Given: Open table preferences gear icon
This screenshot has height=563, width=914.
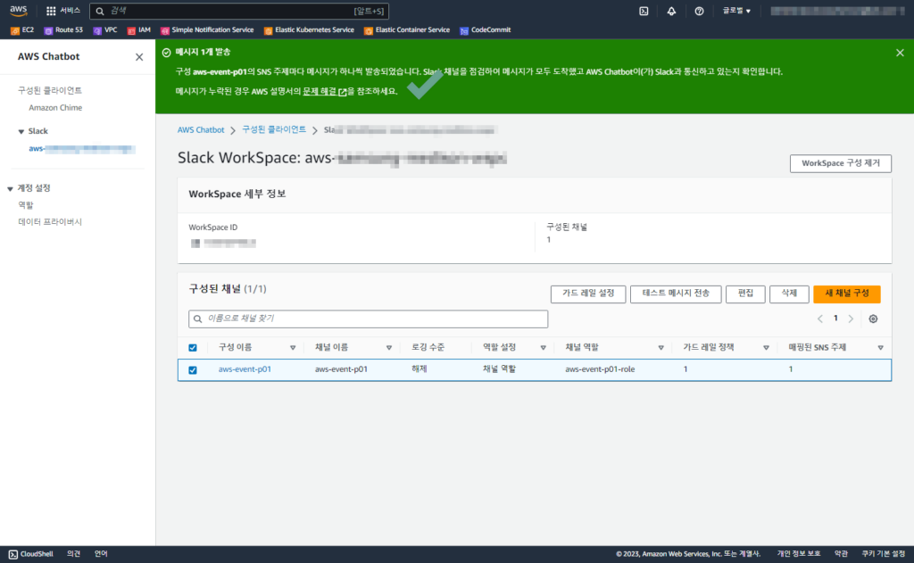Looking at the screenshot, I should click(873, 319).
